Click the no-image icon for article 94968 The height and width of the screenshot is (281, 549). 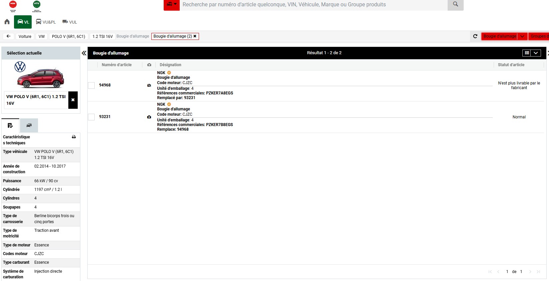click(x=149, y=85)
